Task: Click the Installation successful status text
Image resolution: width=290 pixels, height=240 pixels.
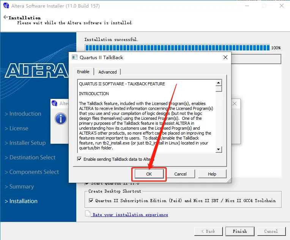Action: pos(111,39)
